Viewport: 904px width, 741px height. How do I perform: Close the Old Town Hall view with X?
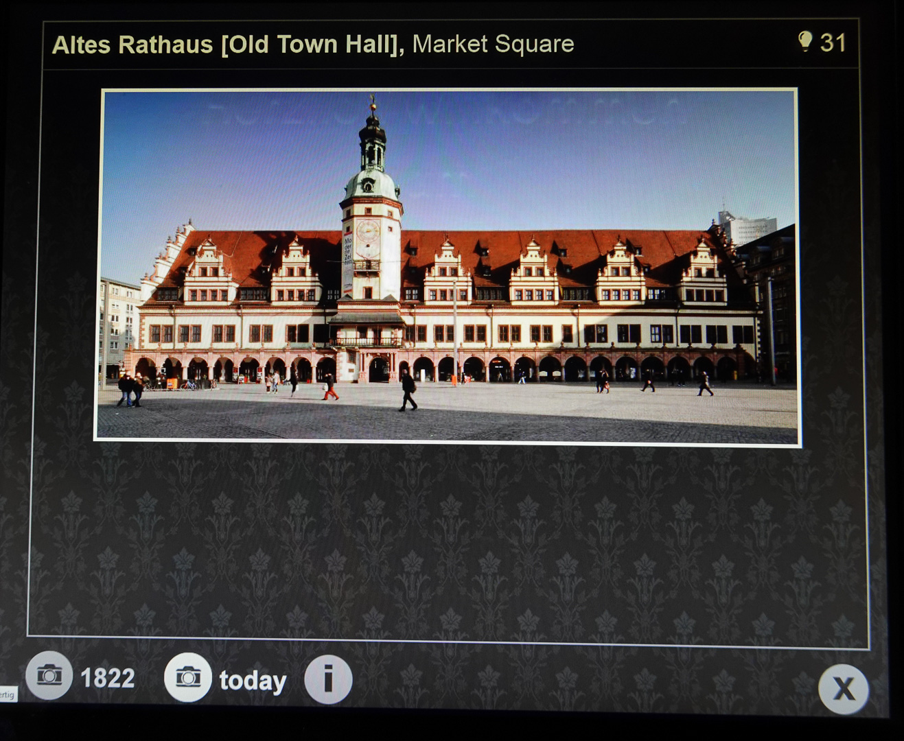[x=843, y=688]
